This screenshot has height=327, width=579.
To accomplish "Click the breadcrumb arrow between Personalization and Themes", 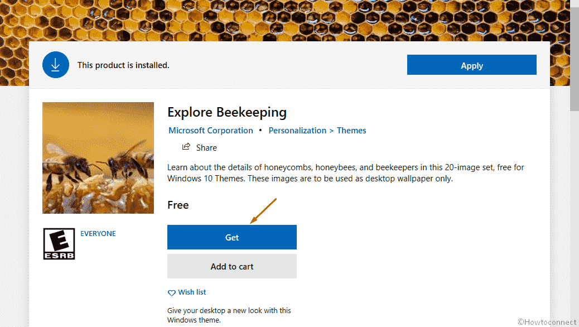I will pyautogui.click(x=331, y=131).
